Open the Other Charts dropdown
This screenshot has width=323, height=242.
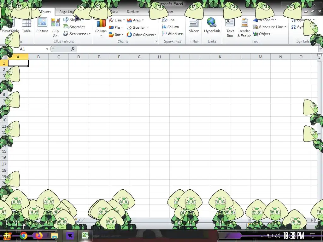(142, 35)
